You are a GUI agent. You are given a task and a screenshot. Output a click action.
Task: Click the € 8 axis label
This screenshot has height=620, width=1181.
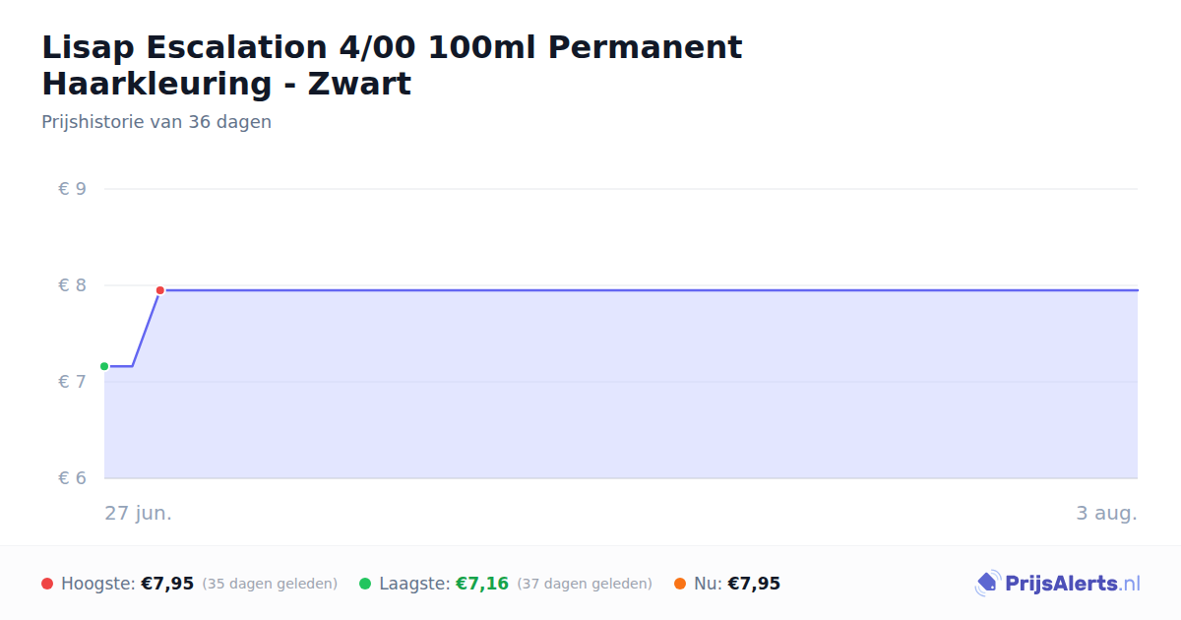[72, 285]
